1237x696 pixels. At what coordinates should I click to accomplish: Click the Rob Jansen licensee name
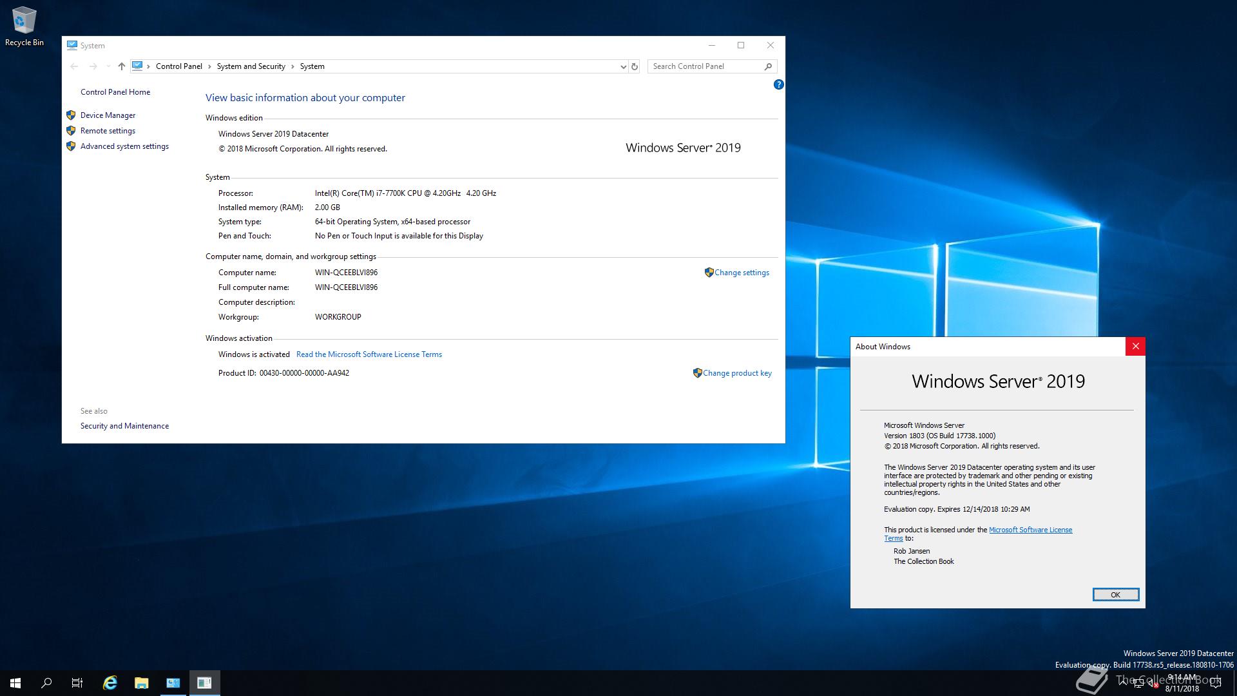pos(912,551)
